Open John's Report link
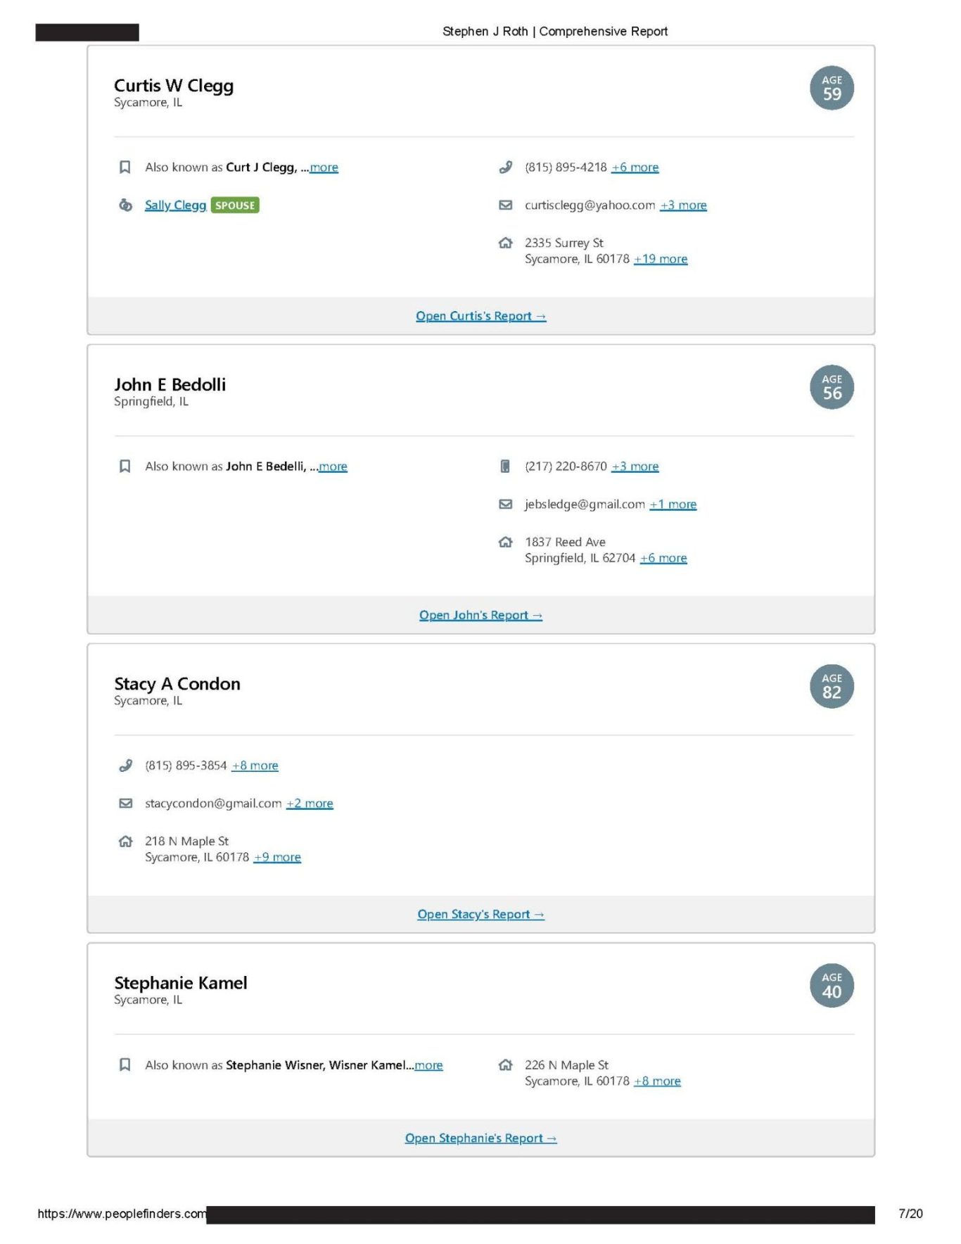 tap(480, 616)
